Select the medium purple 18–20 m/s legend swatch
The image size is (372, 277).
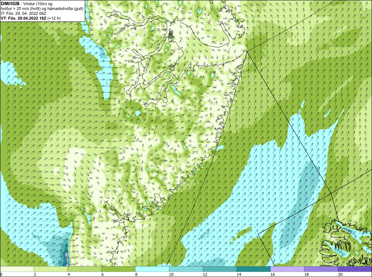tap(321, 269)
